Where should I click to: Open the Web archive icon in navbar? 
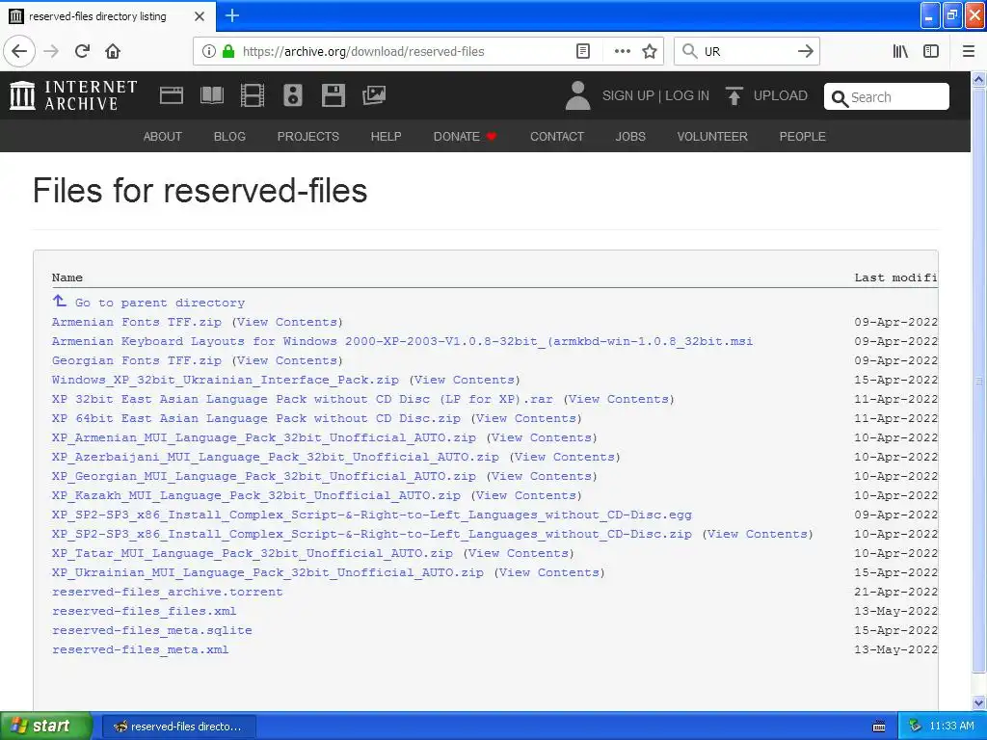[x=172, y=95]
